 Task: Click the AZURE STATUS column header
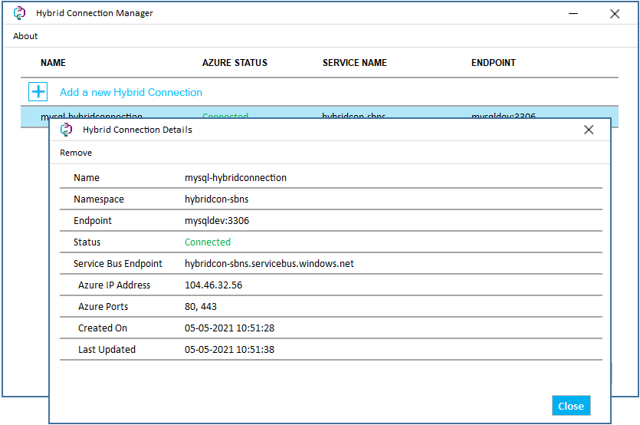[x=235, y=63]
